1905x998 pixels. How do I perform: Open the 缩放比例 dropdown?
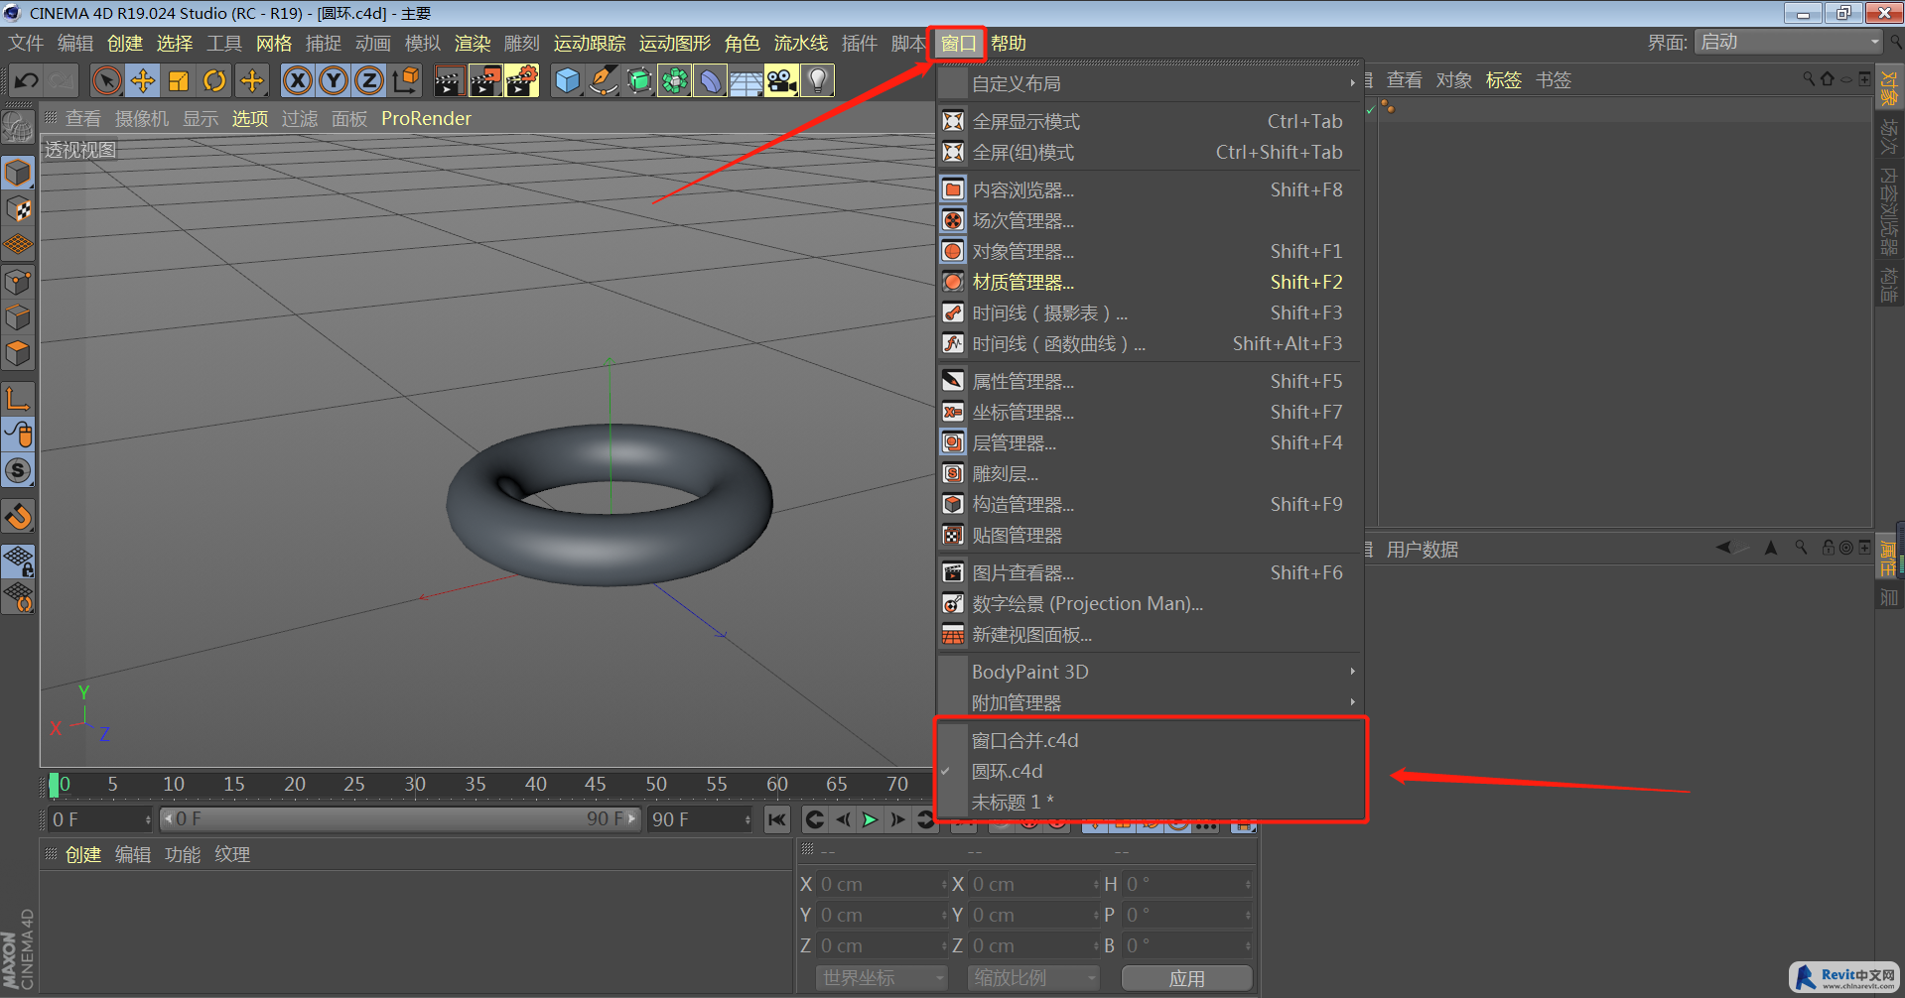tap(1033, 978)
